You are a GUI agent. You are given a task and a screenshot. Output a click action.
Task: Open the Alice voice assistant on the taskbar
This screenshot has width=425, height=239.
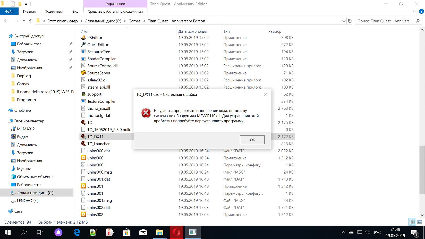pyautogui.click(x=58, y=233)
